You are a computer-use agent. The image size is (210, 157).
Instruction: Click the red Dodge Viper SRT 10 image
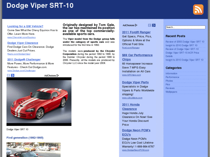(39, 102)
